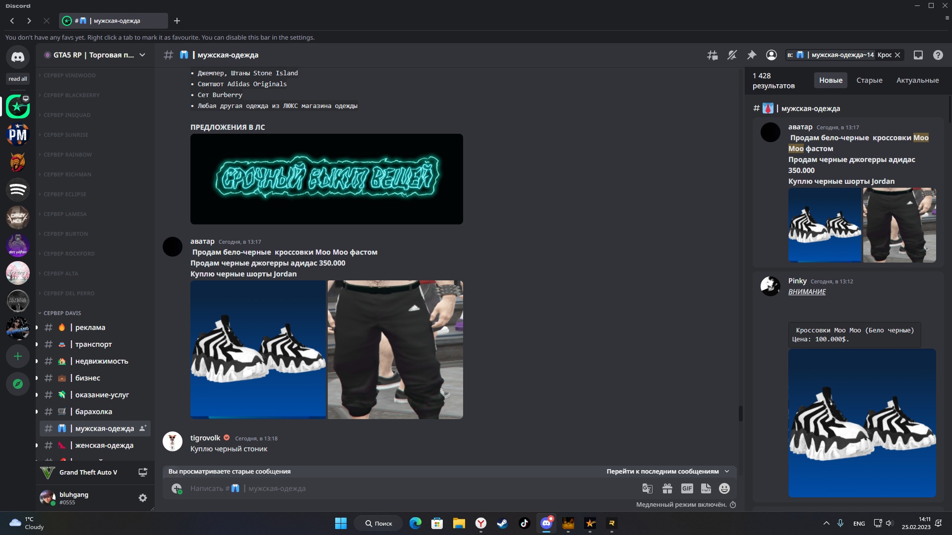This screenshot has height=535, width=952.
Task: Open the Spotify server icon
Action: (18, 190)
